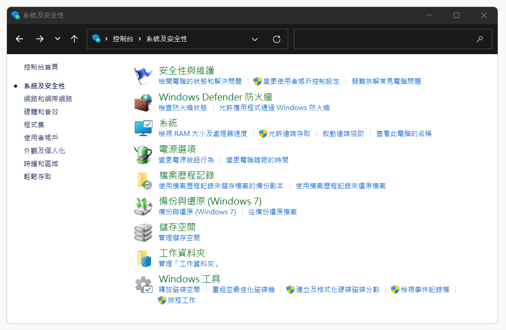The image size is (506, 330).
Task: Click 從備份還原檔案 link
Action: tap(272, 212)
